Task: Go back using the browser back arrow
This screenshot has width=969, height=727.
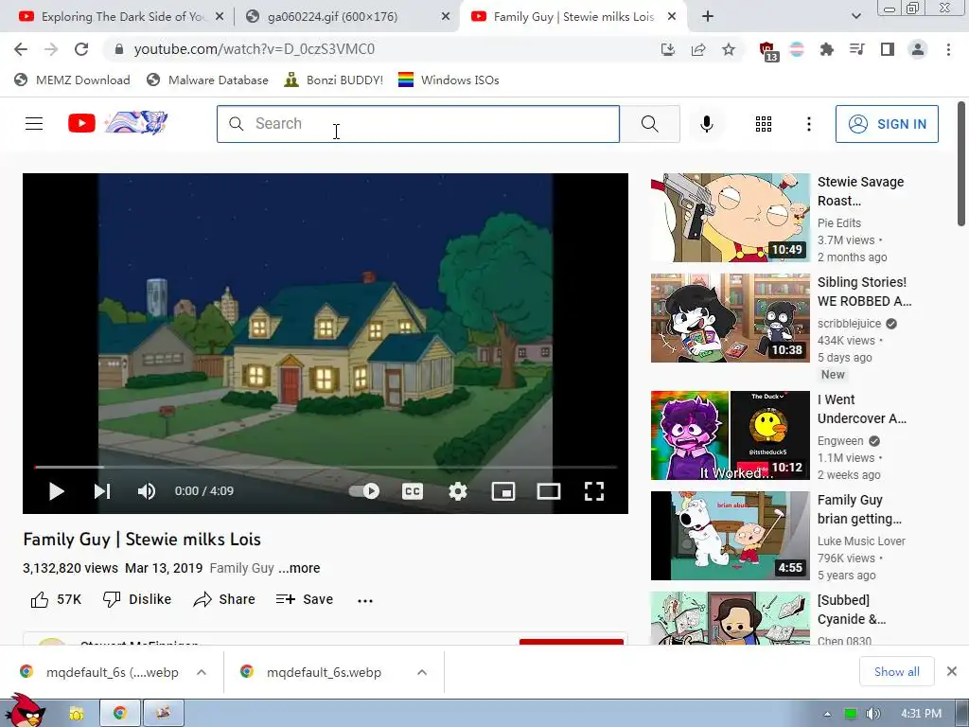Action: (21, 49)
